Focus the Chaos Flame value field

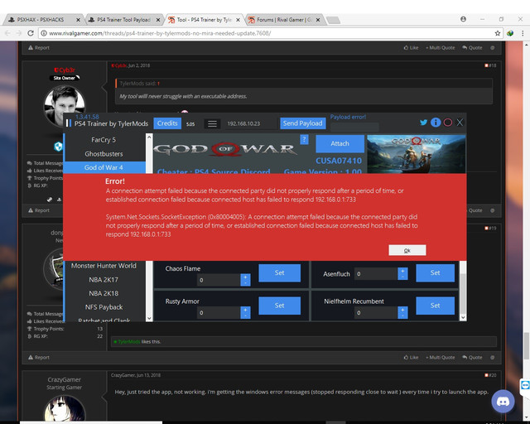(219, 280)
